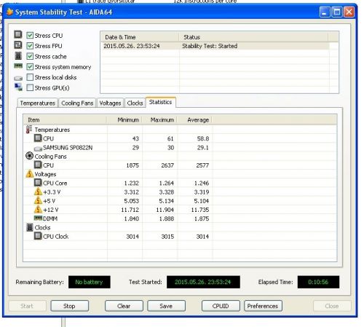This screenshot has height=327, width=364.
Task: Click the Maximum column header
Action: (x=159, y=120)
